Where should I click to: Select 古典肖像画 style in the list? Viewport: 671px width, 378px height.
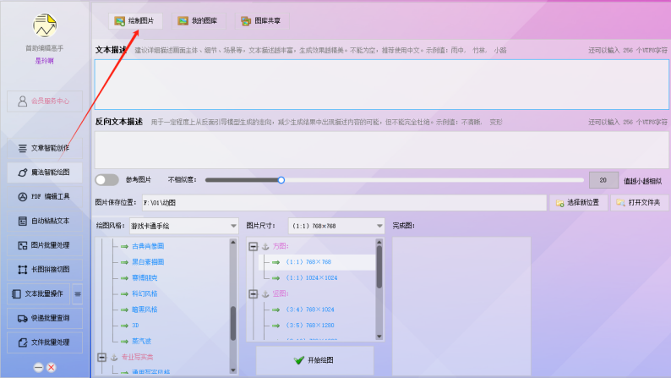pos(148,246)
